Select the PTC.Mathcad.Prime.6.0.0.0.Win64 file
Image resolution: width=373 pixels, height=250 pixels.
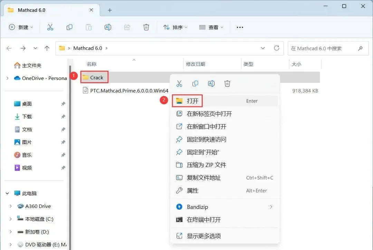125,90
